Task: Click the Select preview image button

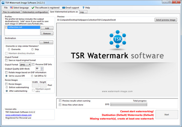Action: (x=166, y=20)
